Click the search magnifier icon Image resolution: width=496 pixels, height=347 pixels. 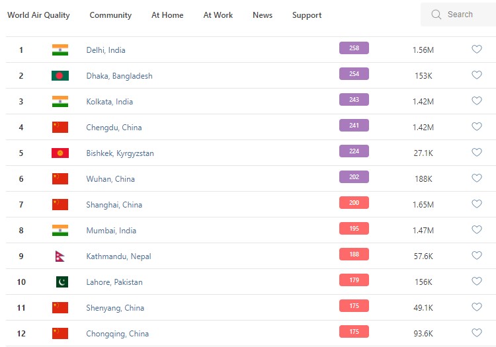click(x=436, y=15)
